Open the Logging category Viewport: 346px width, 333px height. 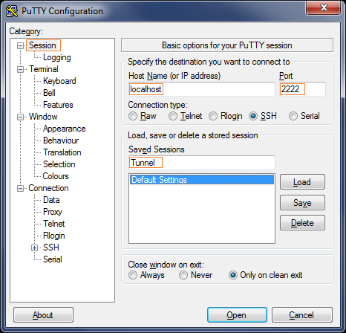click(57, 57)
